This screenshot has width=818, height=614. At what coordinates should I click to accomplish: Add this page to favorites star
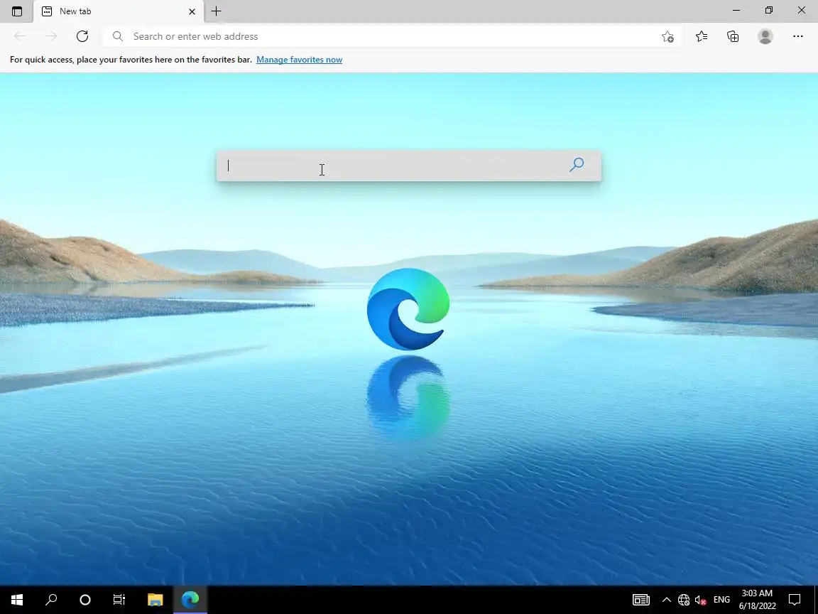coord(667,36)
